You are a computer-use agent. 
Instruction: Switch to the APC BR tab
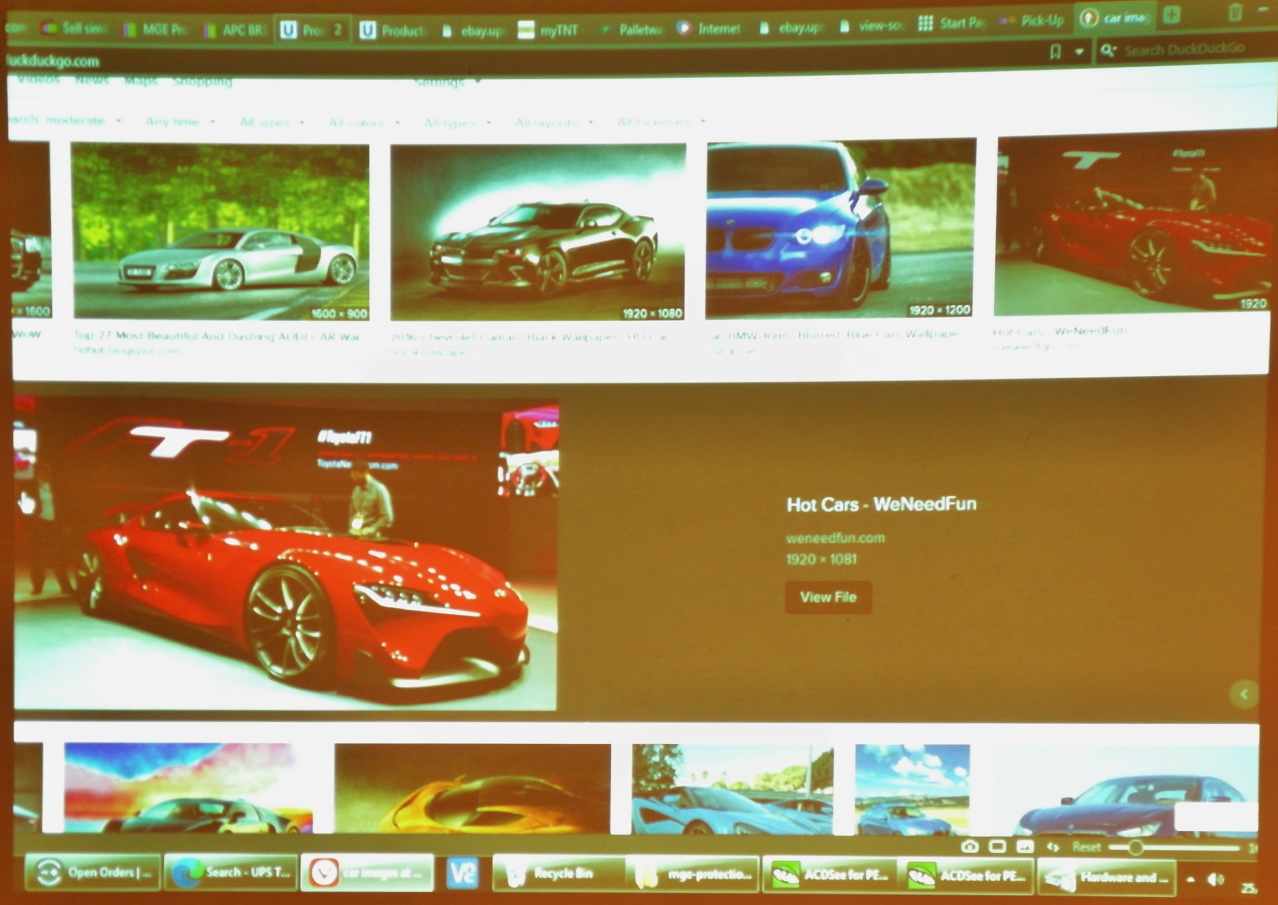point(236,30)
